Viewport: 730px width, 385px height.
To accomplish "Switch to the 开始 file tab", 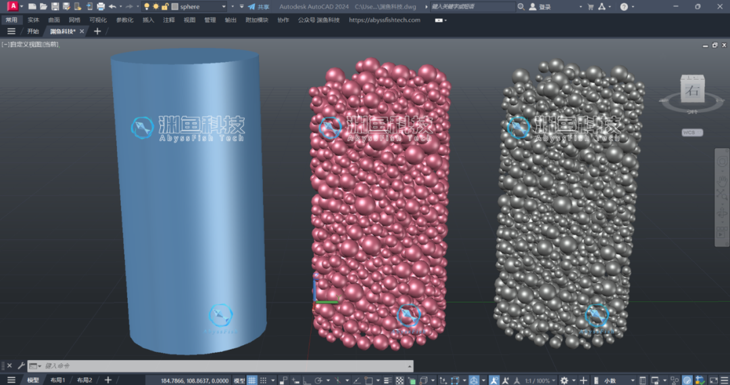I will pos(32,31).
